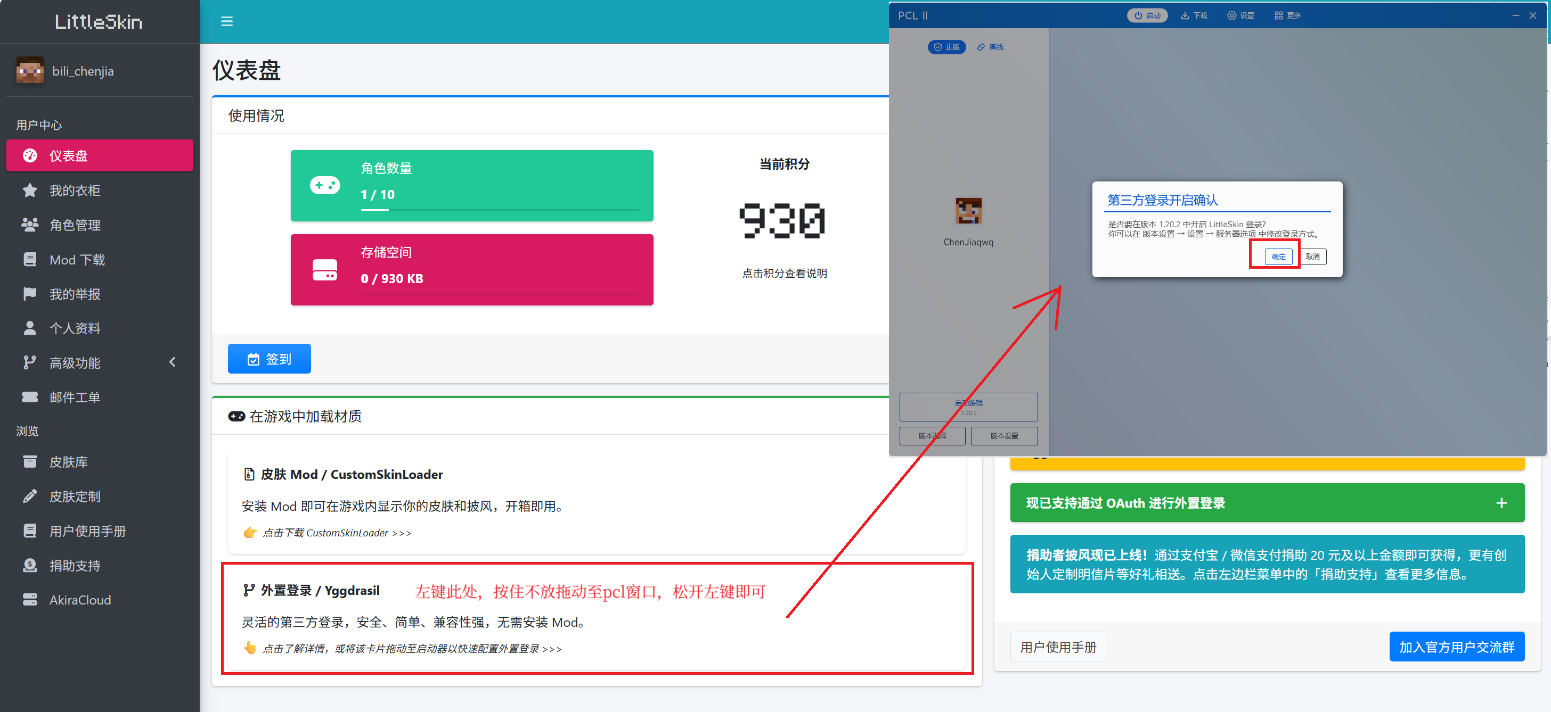Screen dimensions: 1551x712
Task: Open PCL 设置 tab
Action: coord(1241,15)
